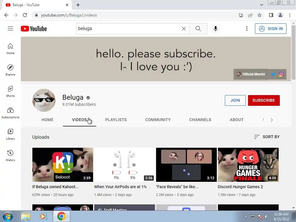Click the JOIN button
296x222 pixels.
pyautogui.click(x=235, y=100)
